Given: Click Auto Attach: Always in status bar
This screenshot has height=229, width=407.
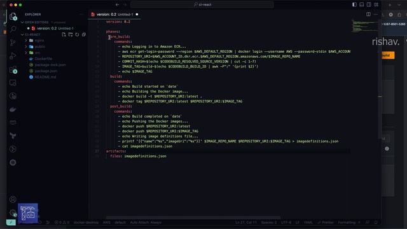Looking at the screenshot, I should tap(146, 222).
